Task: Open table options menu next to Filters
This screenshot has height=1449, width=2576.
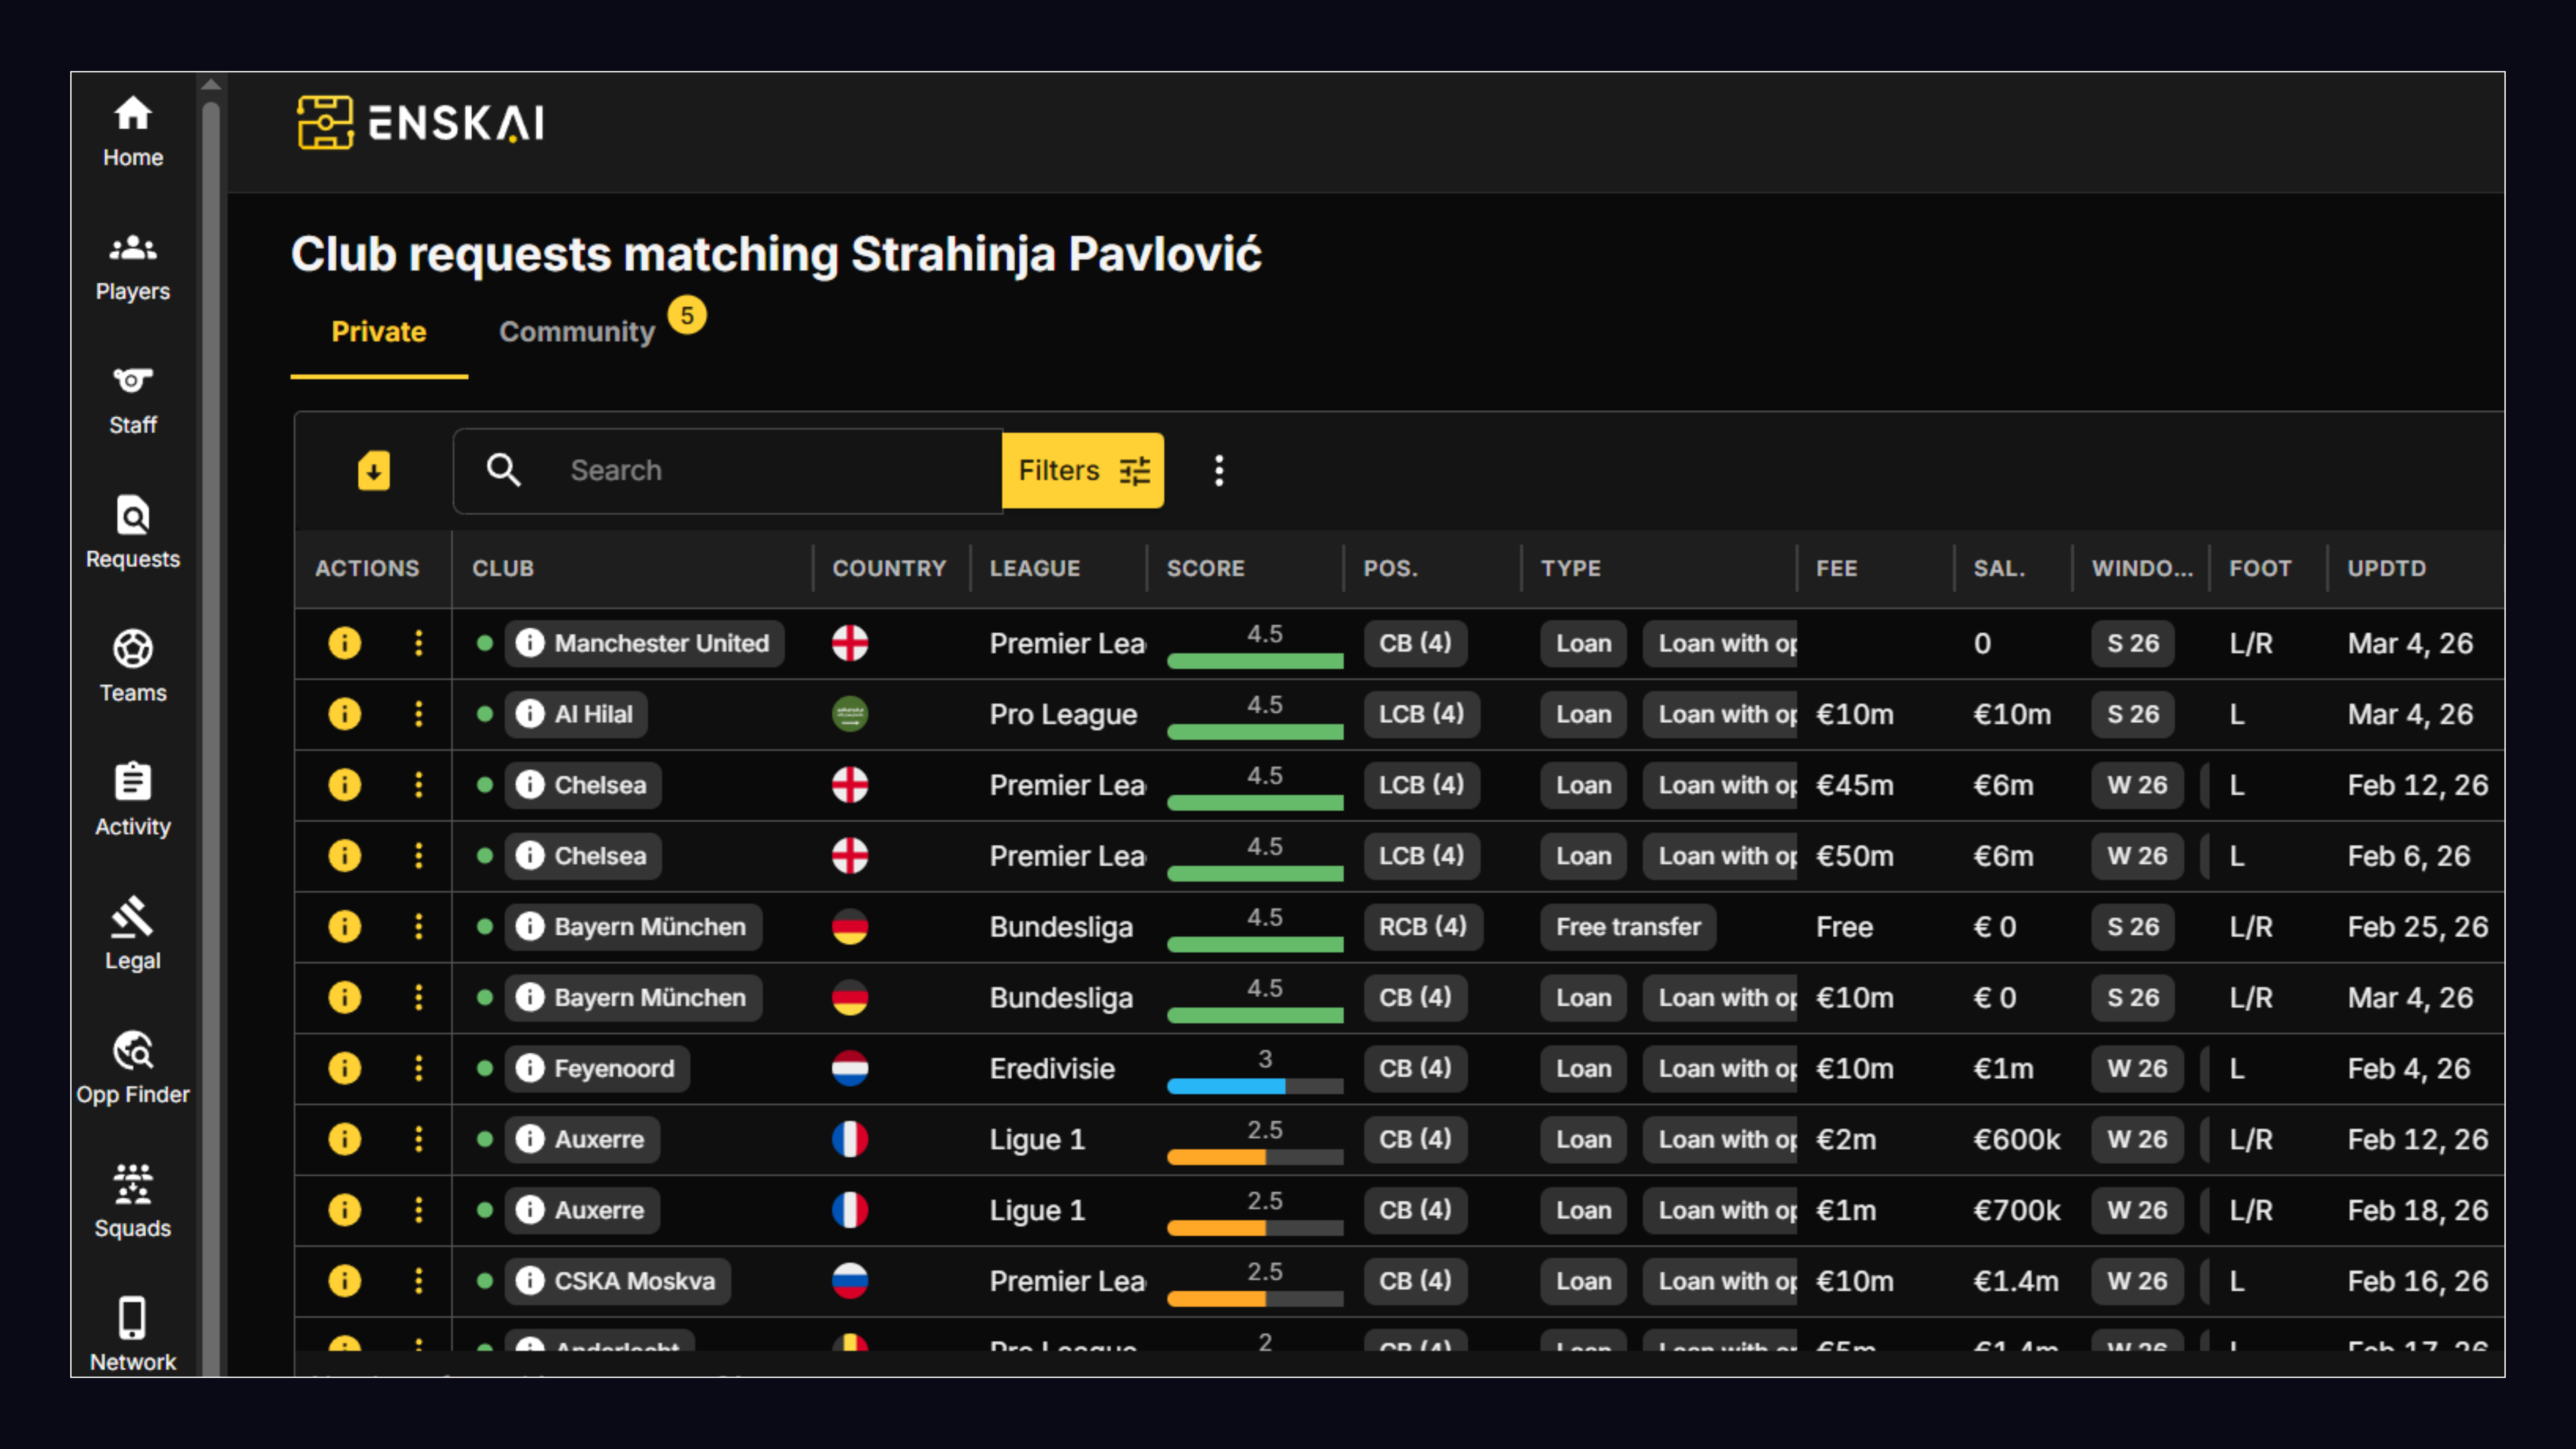Action: click(x=1218, y=470)
